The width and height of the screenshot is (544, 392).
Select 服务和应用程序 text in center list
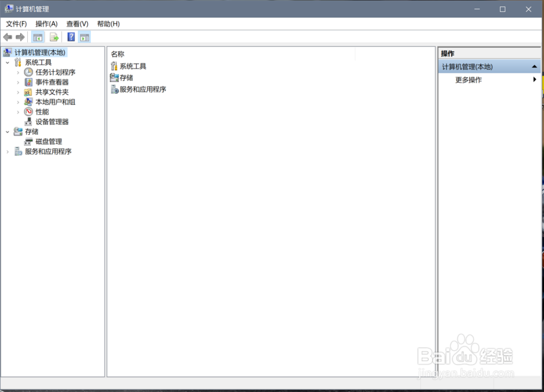[143, 89]
